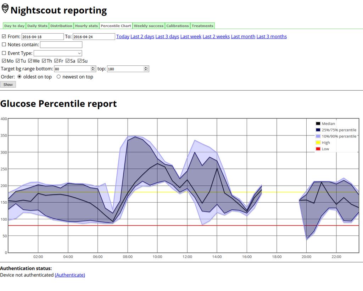The width and height of the screenshot is (363, 291).
Task: Click the 400 glucose axis label
Action: 4,119
